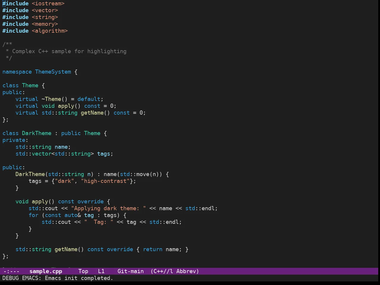380x285 pixels.
Task: Click 'auto&' in the for loop
Action: (x=73, y=215)
